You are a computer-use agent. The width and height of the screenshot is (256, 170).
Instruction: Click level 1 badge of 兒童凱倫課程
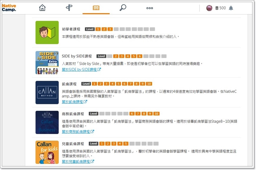click(x=102, y=143)
